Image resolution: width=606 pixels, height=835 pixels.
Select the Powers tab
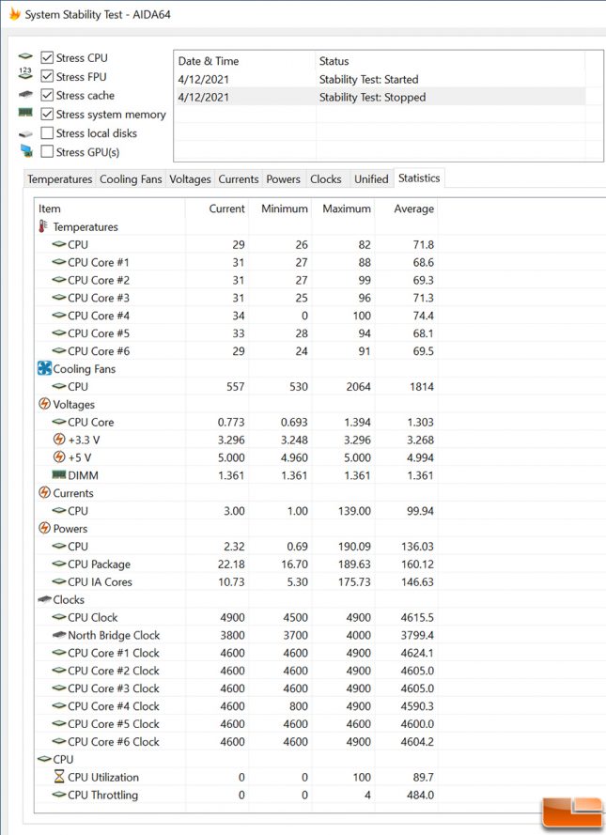[x=284, y=178]
